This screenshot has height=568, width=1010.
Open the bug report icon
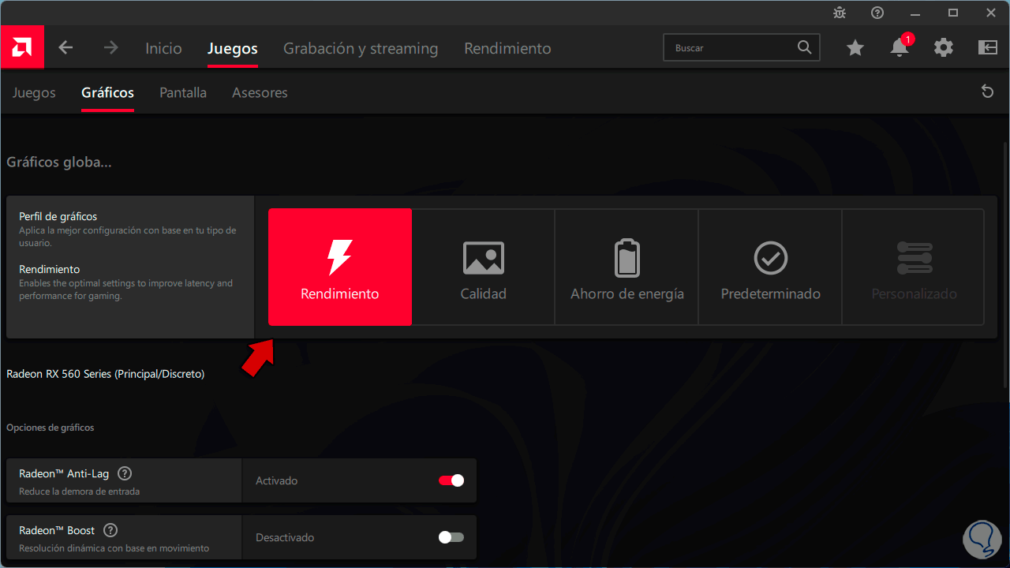840,13
